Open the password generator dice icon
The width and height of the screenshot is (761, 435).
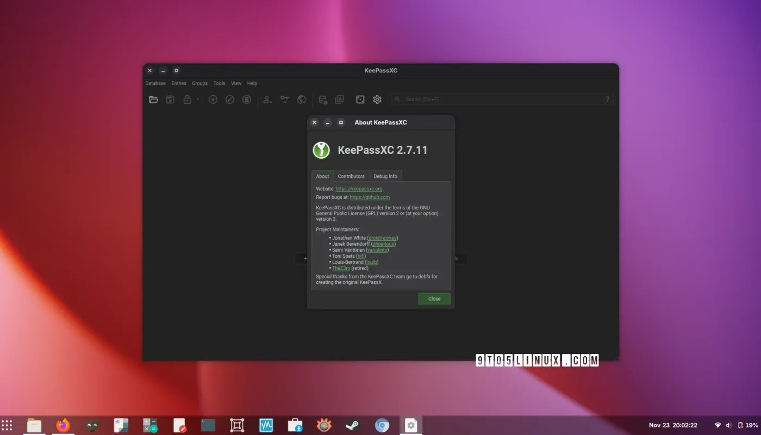360,100
